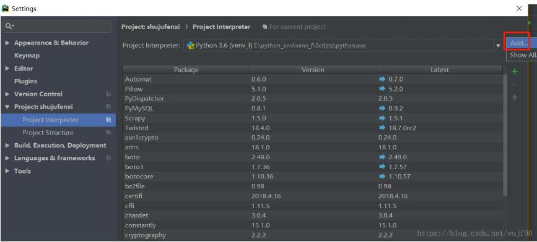The image size is (537, 242).
Task: Choose Show All from interpreter menu
Action: (522, 56)
